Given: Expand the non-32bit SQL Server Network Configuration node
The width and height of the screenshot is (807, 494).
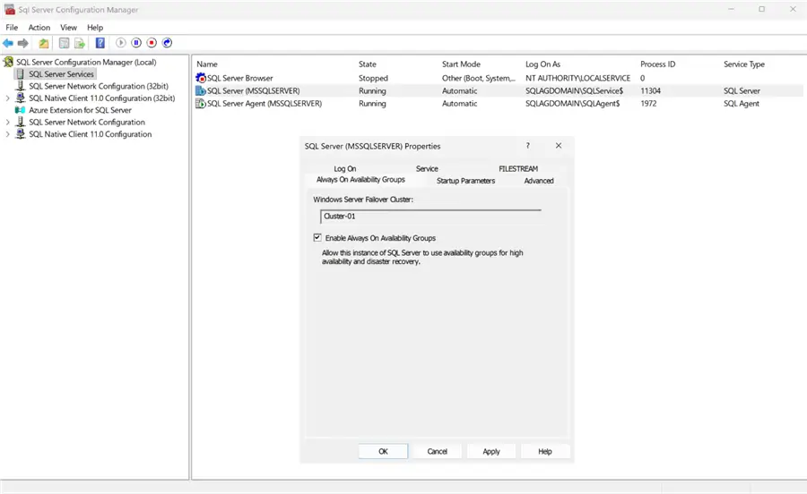Looking at the screenshot, I should coord(7,123).
